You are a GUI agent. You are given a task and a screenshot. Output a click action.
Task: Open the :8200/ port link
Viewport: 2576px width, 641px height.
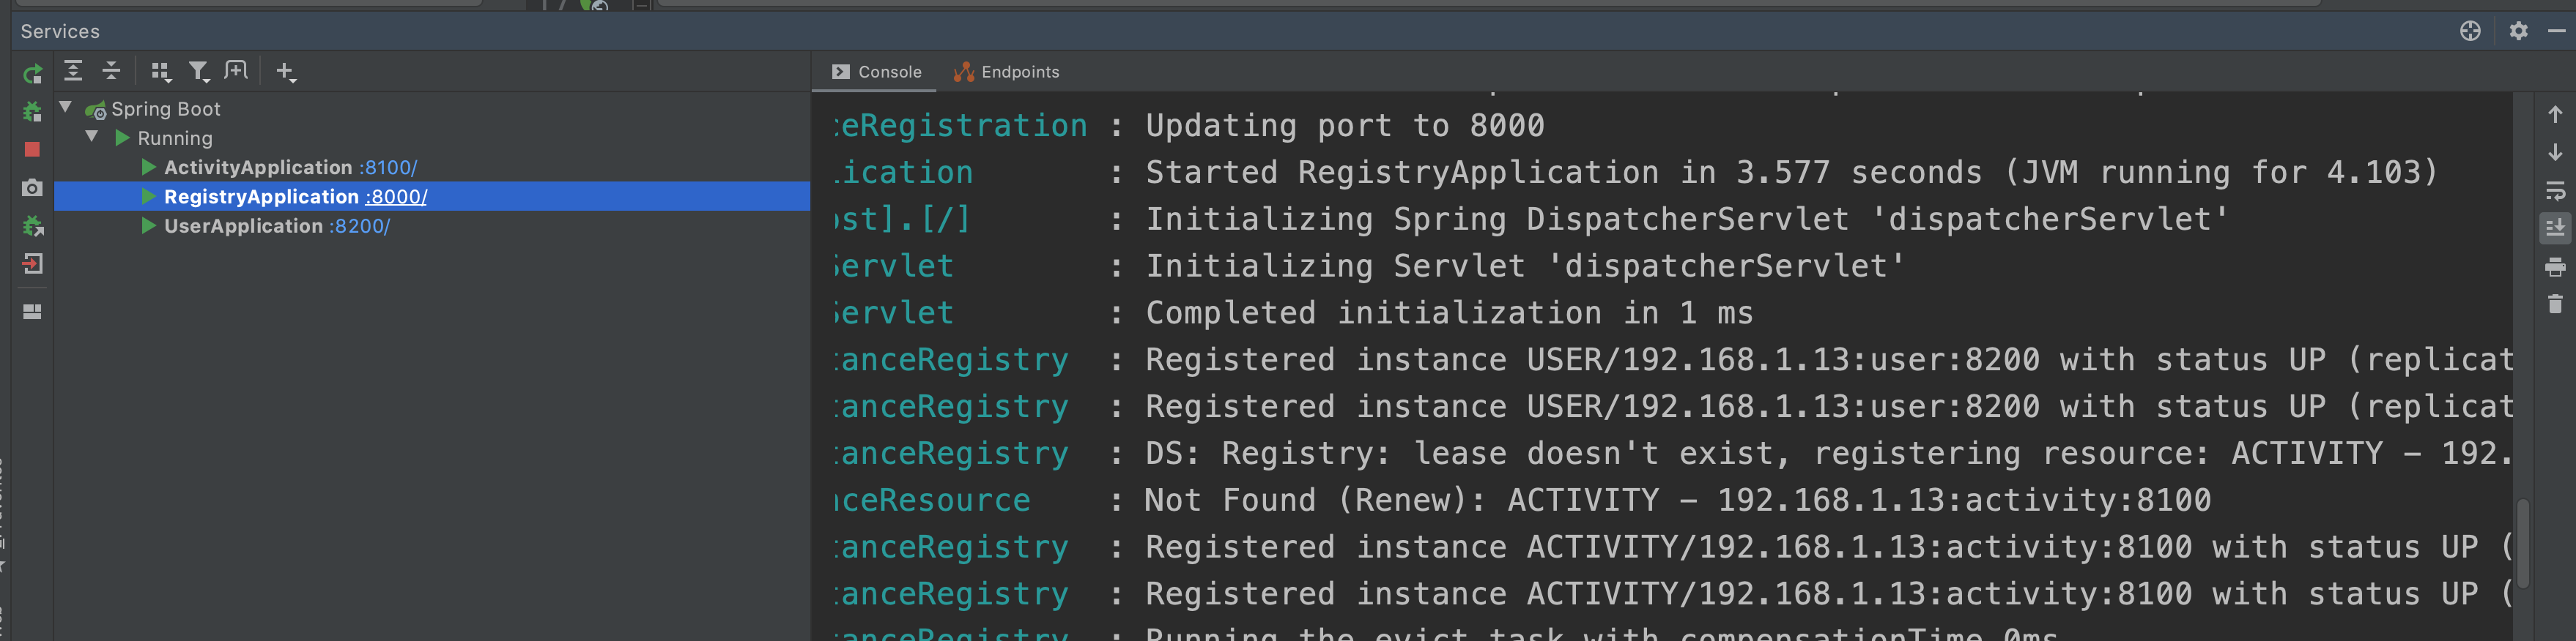pyautogui.click(x=359, y=225)
